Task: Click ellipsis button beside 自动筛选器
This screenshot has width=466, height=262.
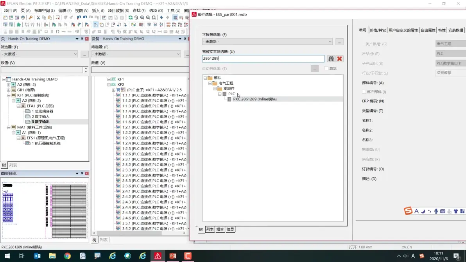Action: click(x=315, y=69)
